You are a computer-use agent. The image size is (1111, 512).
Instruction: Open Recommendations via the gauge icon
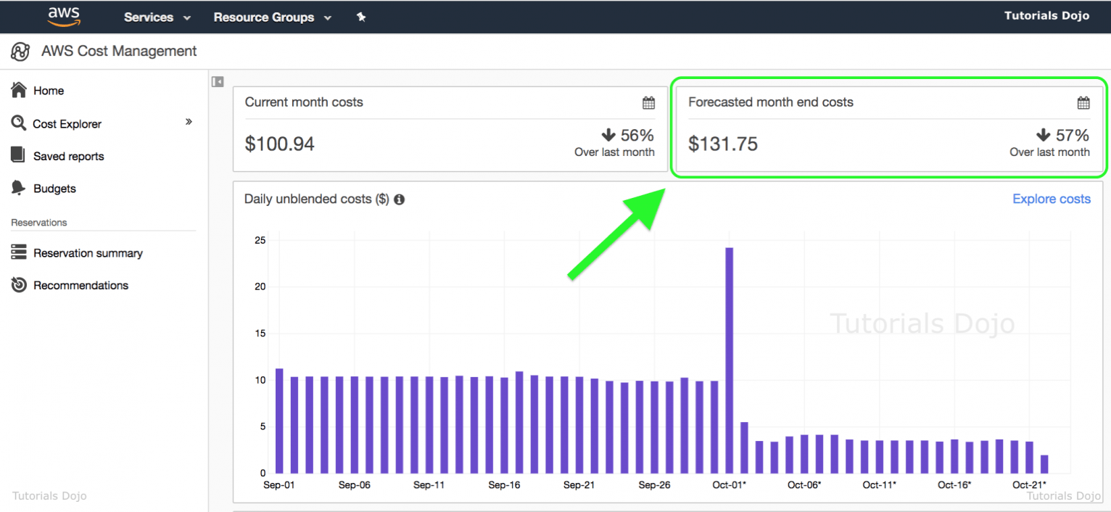17,285
